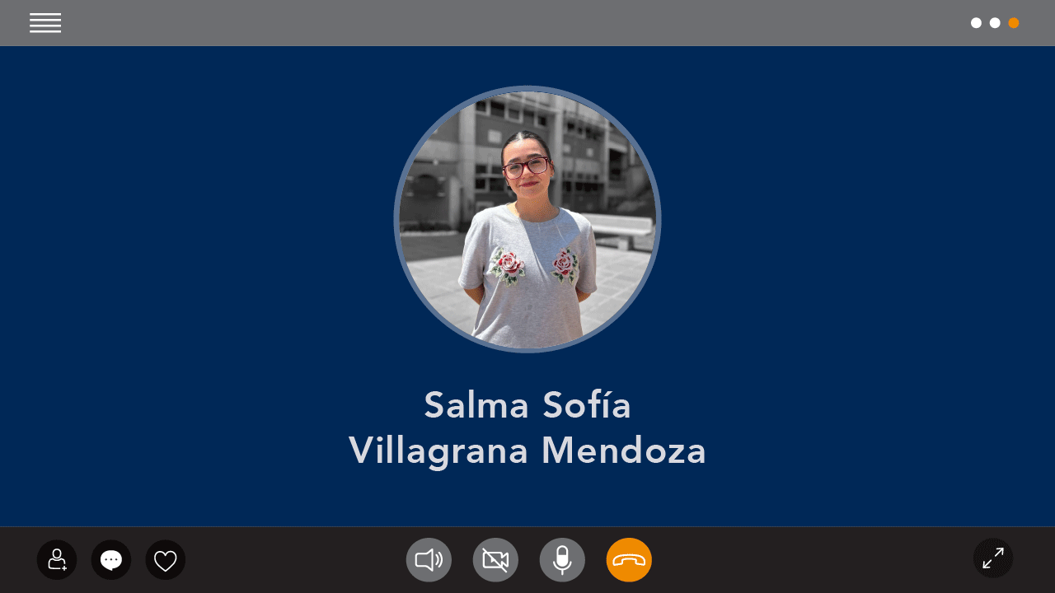
Task: Select the first white page dot
Action: tap(976, 23)
